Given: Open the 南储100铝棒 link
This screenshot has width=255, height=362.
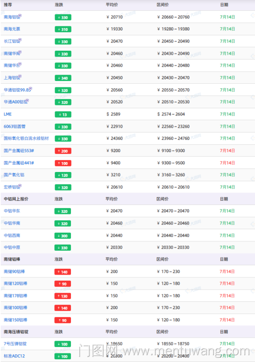Looking at the screenshot, I should coord(15,308).
